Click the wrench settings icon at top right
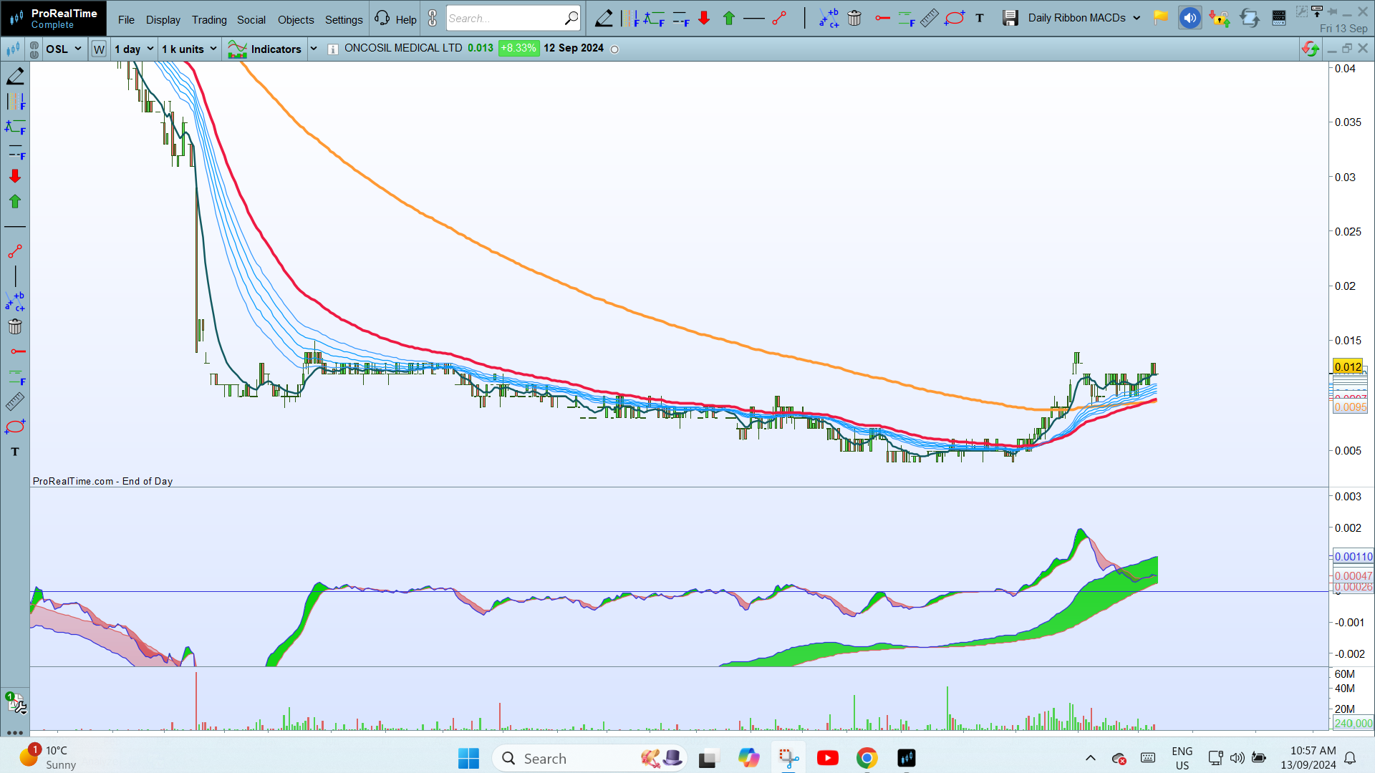Viewport: 1375px width, 773px height. point(1301,11)
